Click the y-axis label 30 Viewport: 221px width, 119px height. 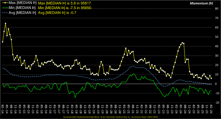pyautogui.click(x=217, y=56)
